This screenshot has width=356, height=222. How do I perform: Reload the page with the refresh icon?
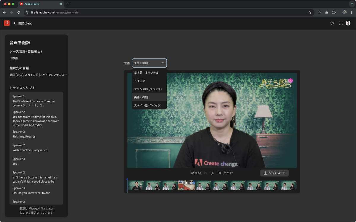coord(19,12)
